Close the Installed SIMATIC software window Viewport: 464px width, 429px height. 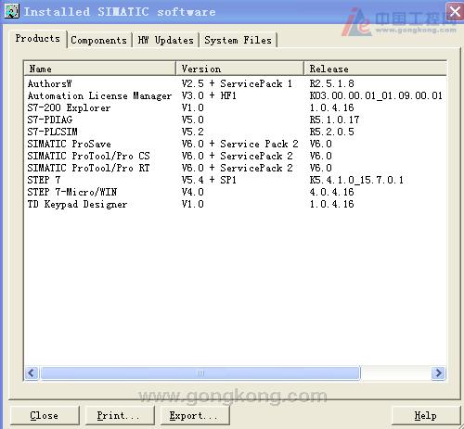pyautogui.click(x=455, y=12)
